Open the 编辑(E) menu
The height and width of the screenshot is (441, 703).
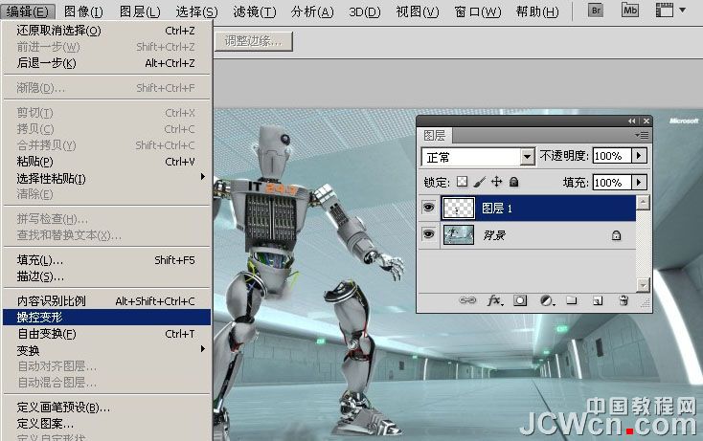click(x=28, y=11)
